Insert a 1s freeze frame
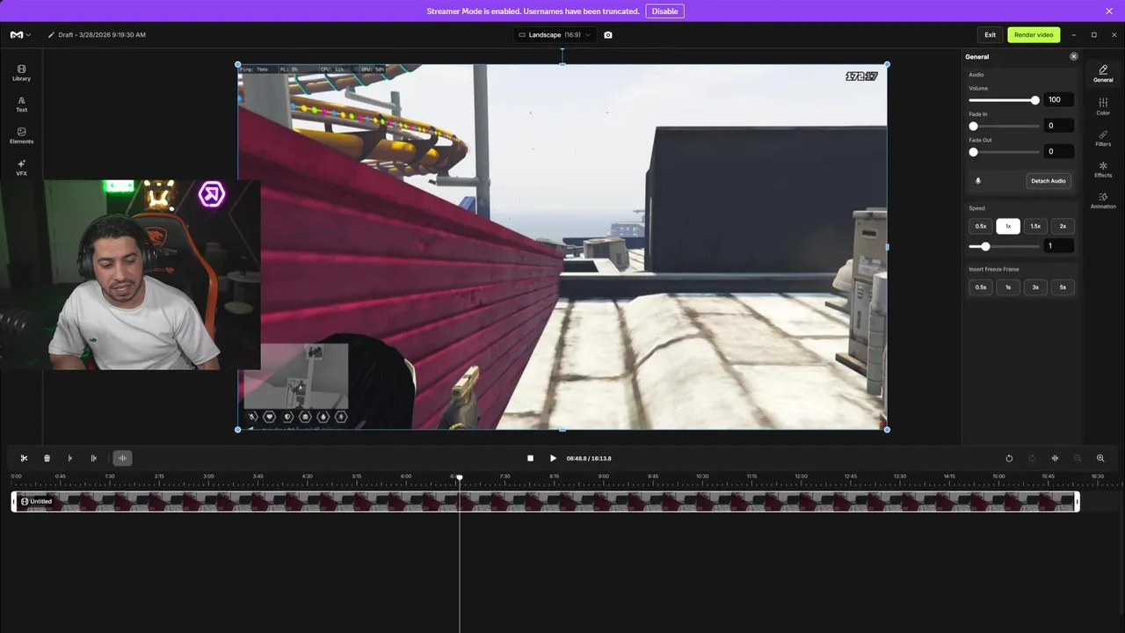This screenshot has height=633, width=1125. (x=1008, y=287)
